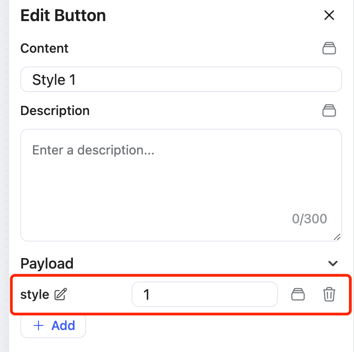Image resolution: width=354 pixels, height=352 pixels.
Task: Add a new payload entry
Action: point(54,326)
